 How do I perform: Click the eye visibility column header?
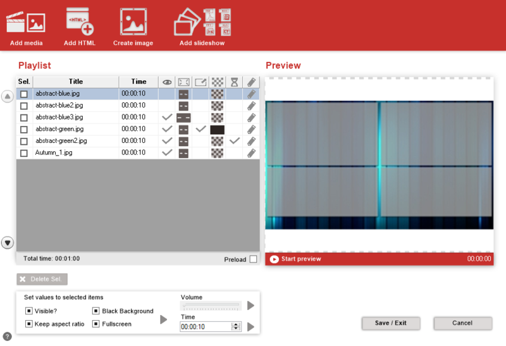[x=167, y=82]
